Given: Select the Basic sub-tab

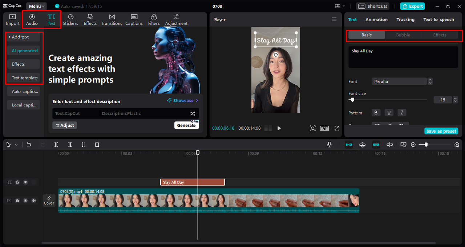Looking at the screenshot, I should pyautogui.click(x=367, y=35).
